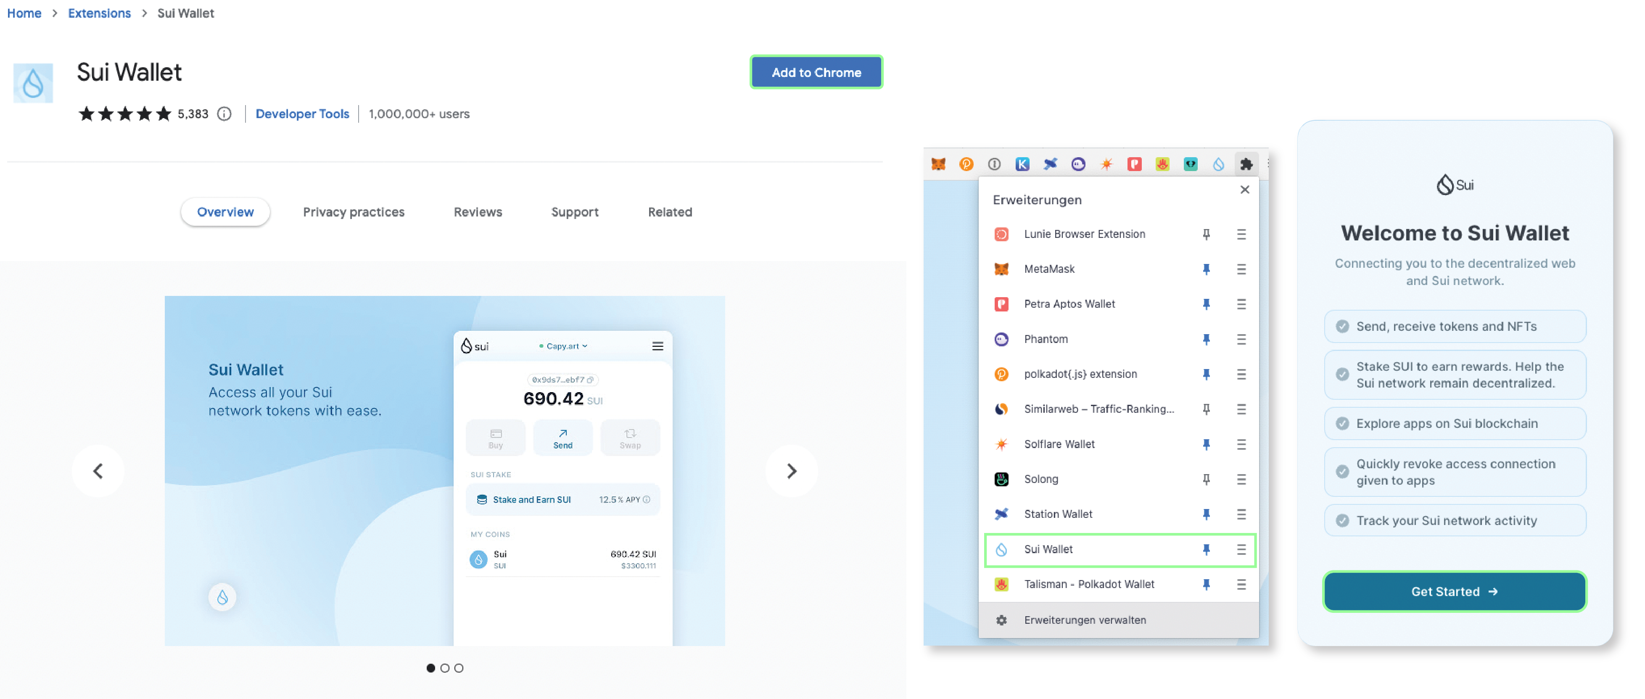Screen dimensions: 1645x699
Task: Click the Get Started button
Action: 1455,592
